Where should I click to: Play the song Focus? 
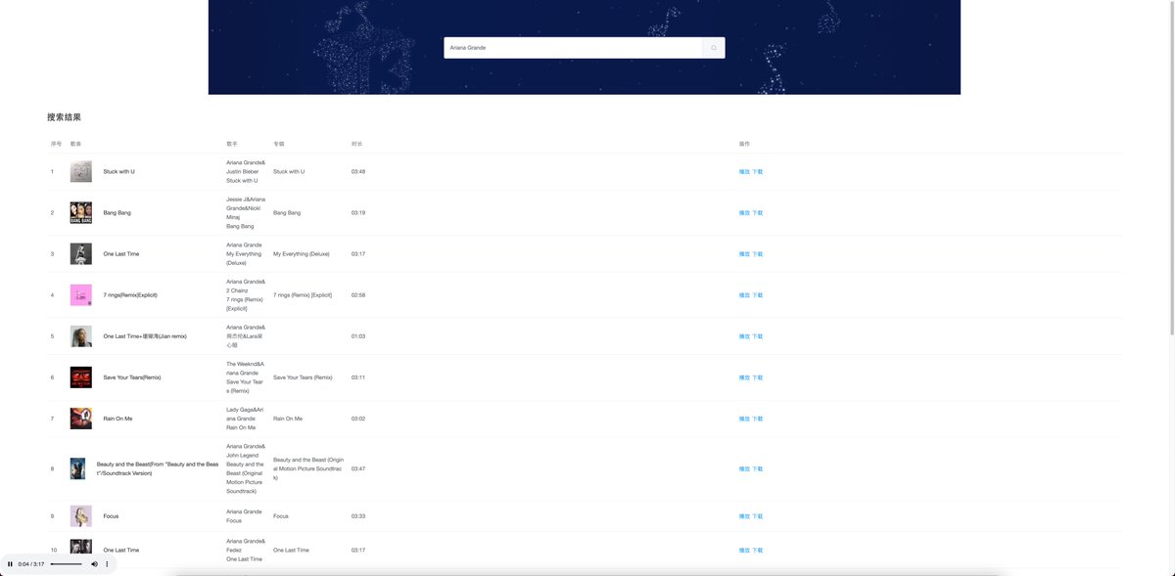[x=744, y=515]
